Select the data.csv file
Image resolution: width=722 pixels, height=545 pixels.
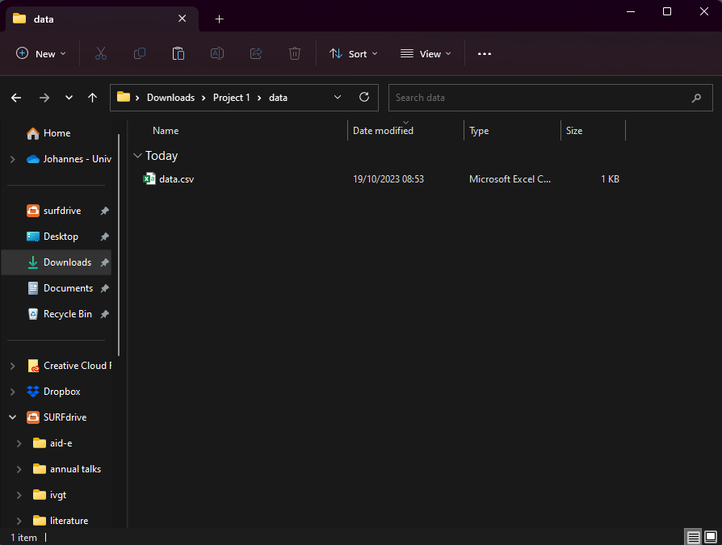pos(176,179)
